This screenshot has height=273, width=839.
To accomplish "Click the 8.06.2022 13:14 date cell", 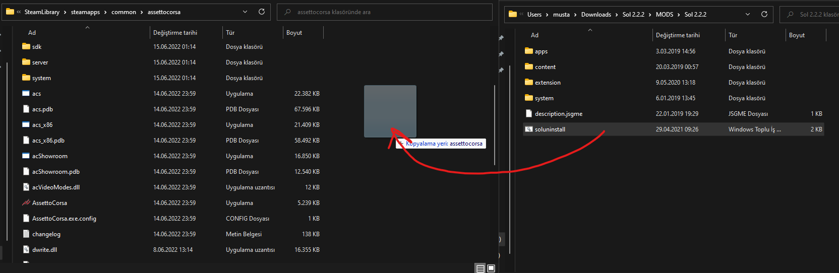I will (x=173, y=250).
